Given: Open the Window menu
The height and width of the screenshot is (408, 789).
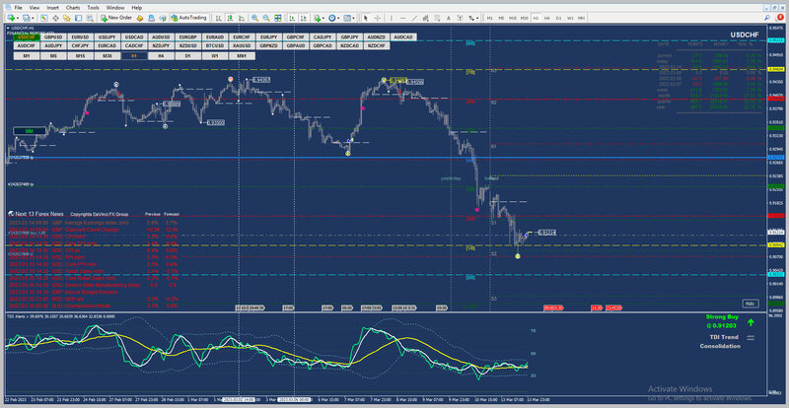Looking at the screenshot, I should click(x=115, y=8).
